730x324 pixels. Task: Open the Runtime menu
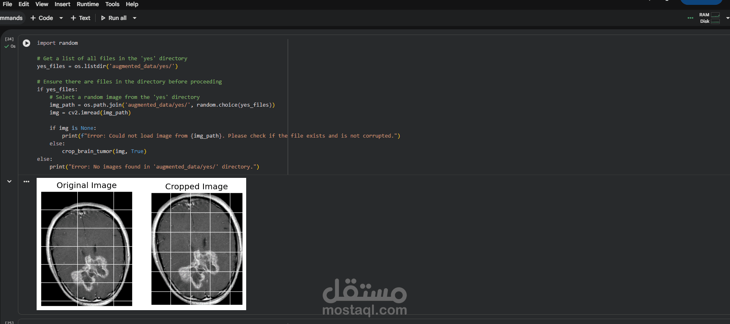(87, 4)
